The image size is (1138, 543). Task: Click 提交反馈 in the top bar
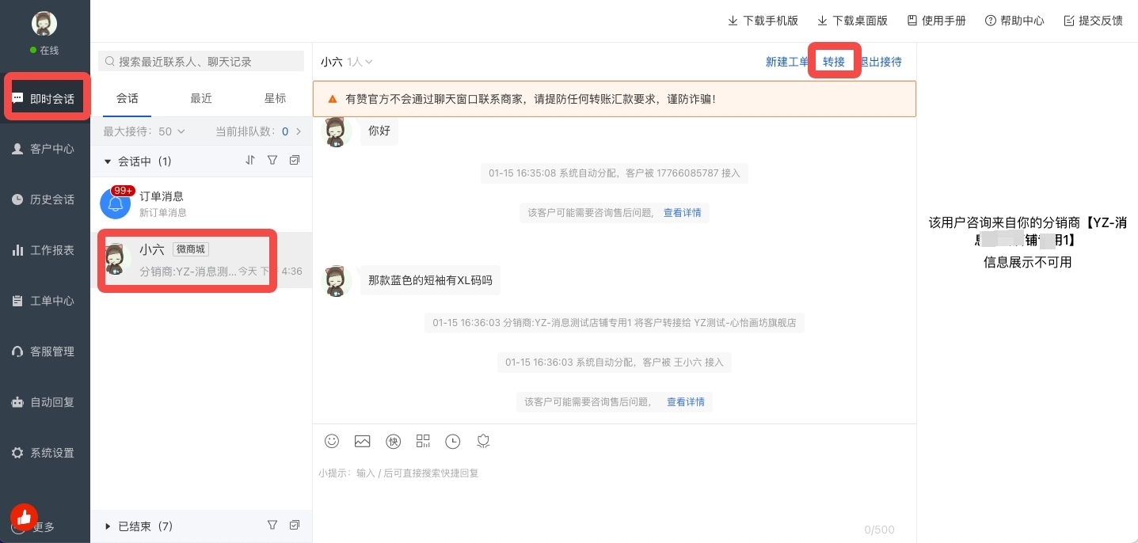[x=1093, y=21]
